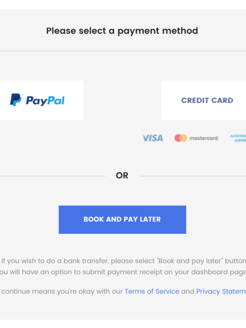Click the PayPal double-P logo icon
The height and width of the screenshot is (328, 246).
click(16, 100)
